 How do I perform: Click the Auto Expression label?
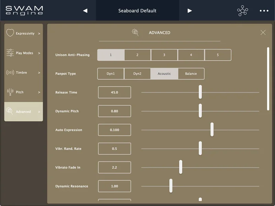click(x=69, y=130)
